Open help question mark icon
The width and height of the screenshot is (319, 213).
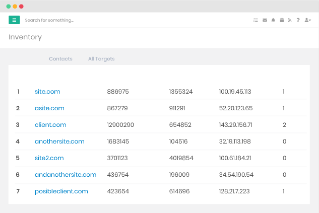point(298,20)
